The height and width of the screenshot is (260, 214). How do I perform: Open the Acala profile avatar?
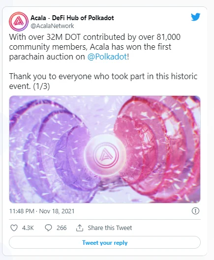pyautogui.click(x=18, y=22)
